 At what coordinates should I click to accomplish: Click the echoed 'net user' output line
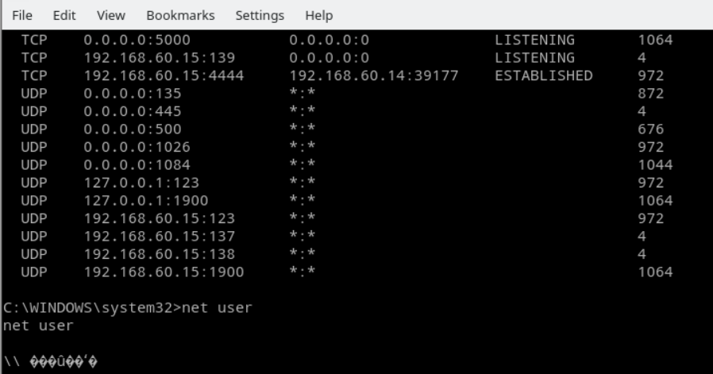38,326
